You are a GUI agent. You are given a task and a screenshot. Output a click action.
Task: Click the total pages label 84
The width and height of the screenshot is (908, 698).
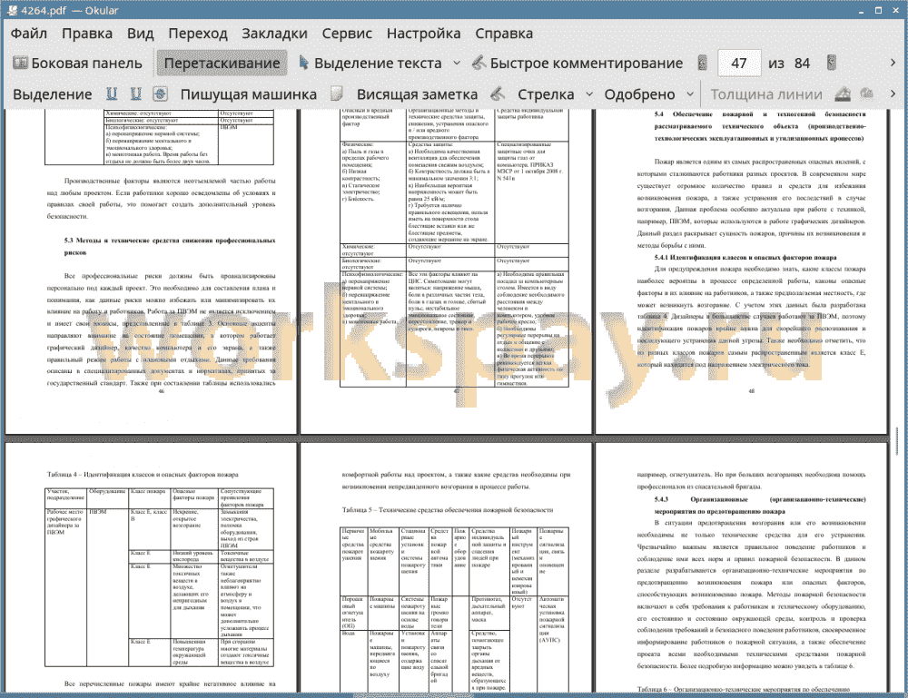(802, 64)
